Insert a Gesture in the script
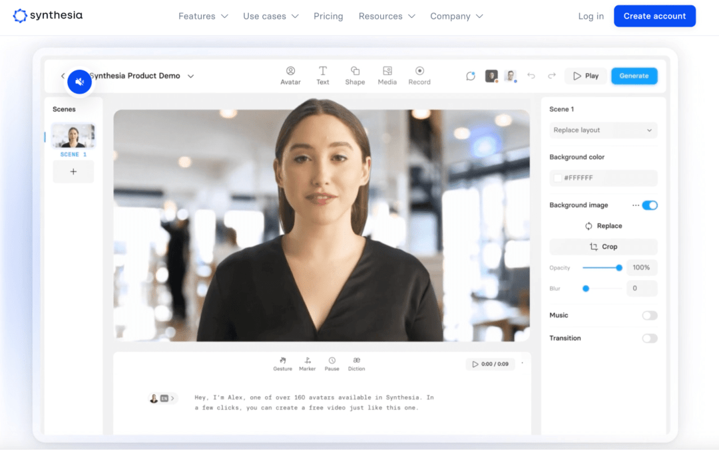Image resolution: width=719 pixels, height=450 pixels. pos(282,364)
